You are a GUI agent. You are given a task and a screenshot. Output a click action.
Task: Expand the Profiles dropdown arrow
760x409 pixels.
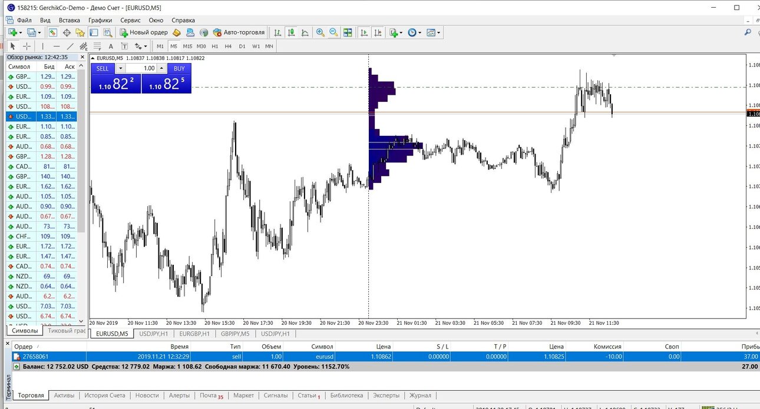[39, 32]
